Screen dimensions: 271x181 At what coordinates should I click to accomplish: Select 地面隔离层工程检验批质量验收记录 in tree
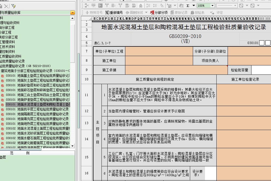pyautogui.click(x=43, y=114)
